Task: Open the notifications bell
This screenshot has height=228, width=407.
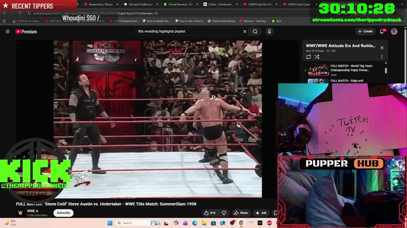Action: [x=382, y=31]
